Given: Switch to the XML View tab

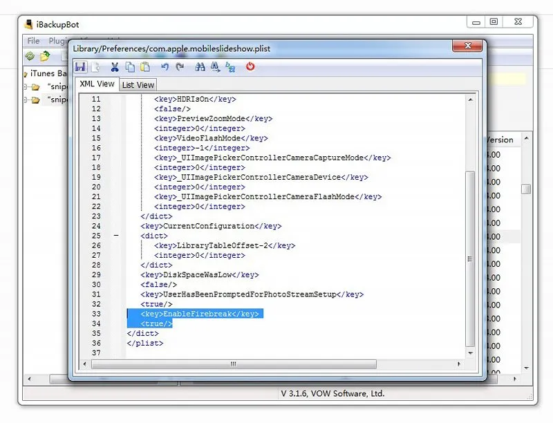Looking at the screenshot, I should pyautogui.click(x=97, y=84).
